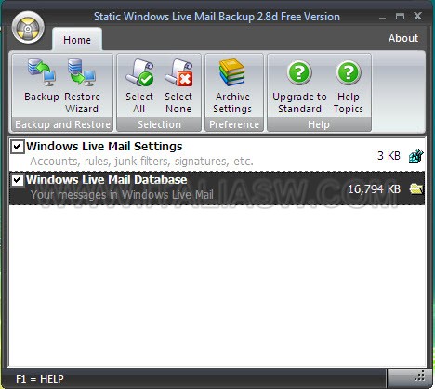Select the Windows Live Mail Settings row
The width and height of the screenshot is (435, 389).
point(217,154)
